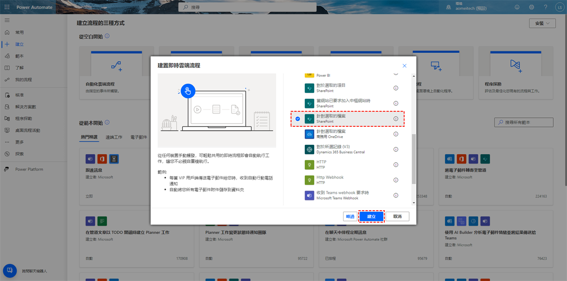Screen dimensions: 567x281
Task: Toggle the selected 針對選取的檔案 SharePoint radio
Action: pyautogui.click(x=298, y=119)
